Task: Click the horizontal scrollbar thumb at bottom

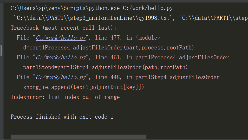Action: 79,137
